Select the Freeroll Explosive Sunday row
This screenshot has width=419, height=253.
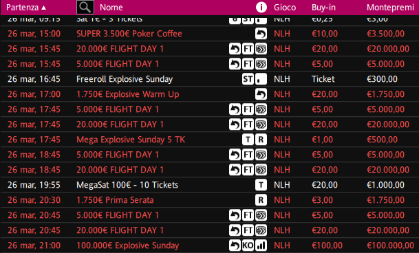coord(209,79)
